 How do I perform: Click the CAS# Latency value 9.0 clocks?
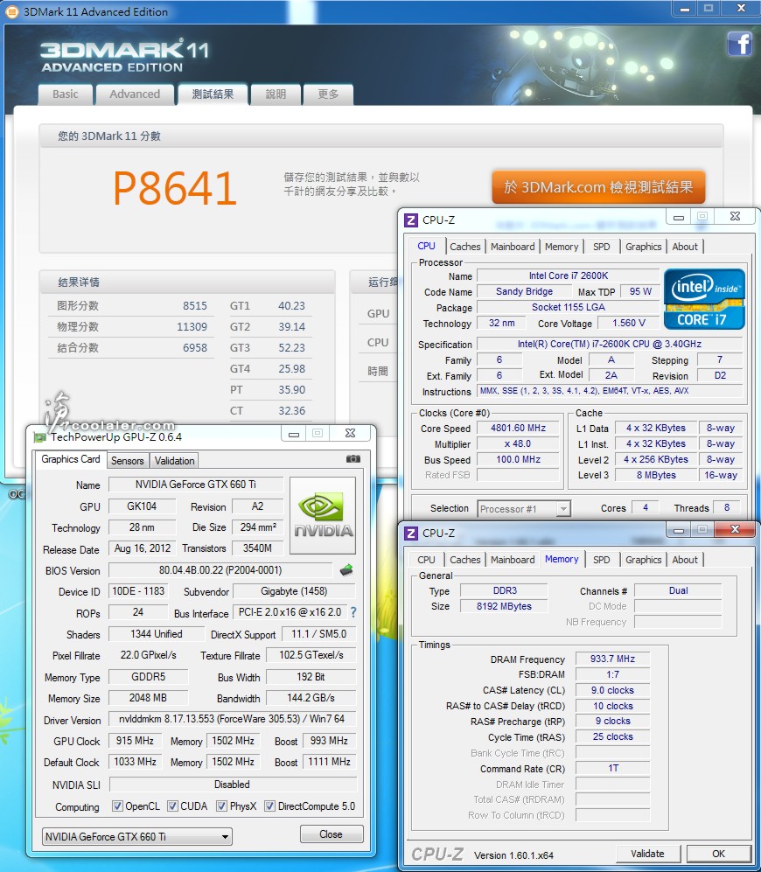click(x=612, y=690)
